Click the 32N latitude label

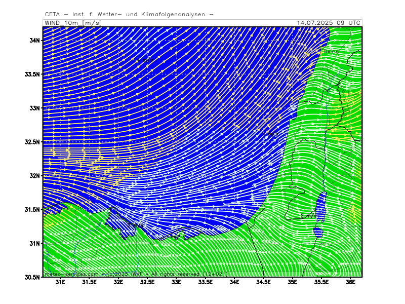tap(34, 176)
